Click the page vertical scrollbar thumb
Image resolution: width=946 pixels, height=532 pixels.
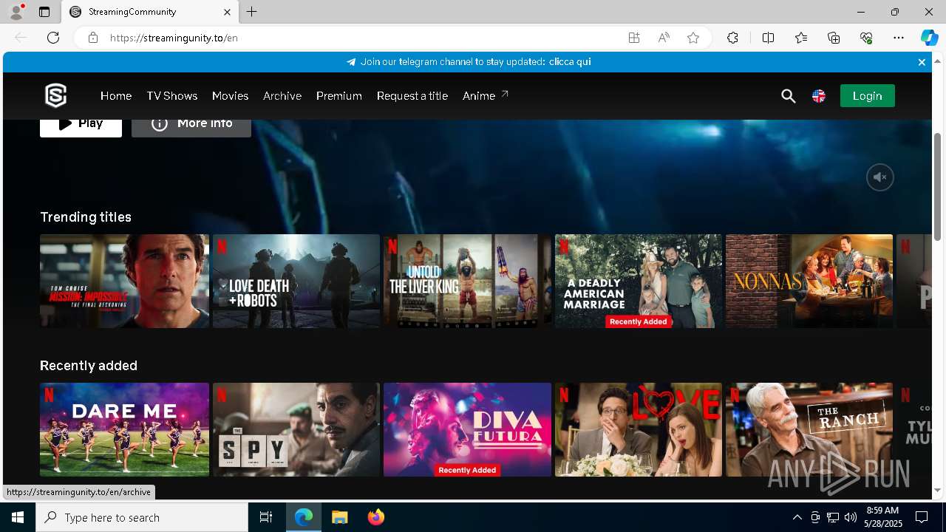[938, 186]
